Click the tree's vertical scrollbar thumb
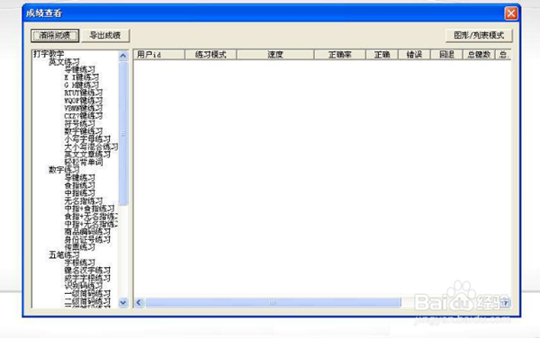Viewport: 540px width, 338px height. (123, 133)
